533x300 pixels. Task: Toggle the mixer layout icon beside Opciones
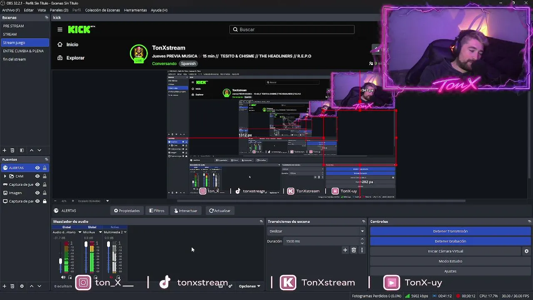pos(221,286)
